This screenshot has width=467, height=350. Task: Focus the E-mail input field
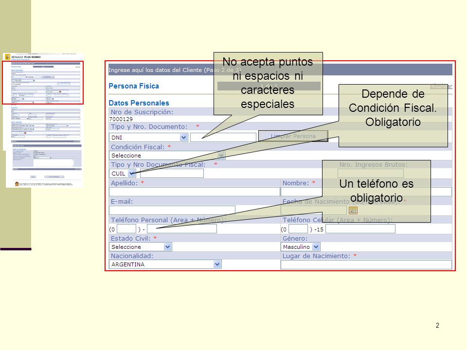pos(172,210)
